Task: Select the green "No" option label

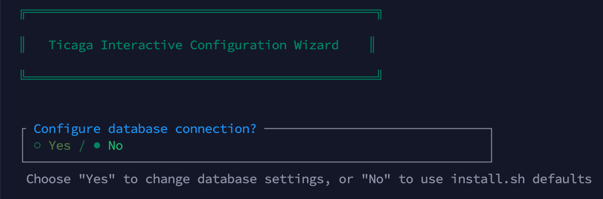Action: pyautogui.click(x=115, y=146)
